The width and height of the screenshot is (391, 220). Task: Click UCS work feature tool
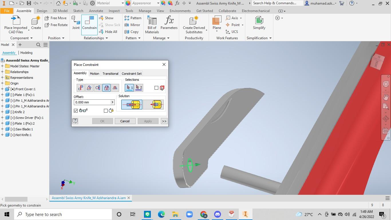(232, 32)
